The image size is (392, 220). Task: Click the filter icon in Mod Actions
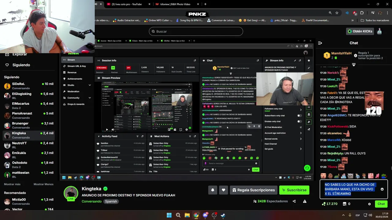pos(190,136)
